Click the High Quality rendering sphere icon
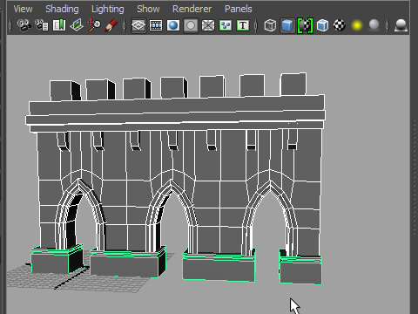418x314 pixels. click(x=401, y=25)
